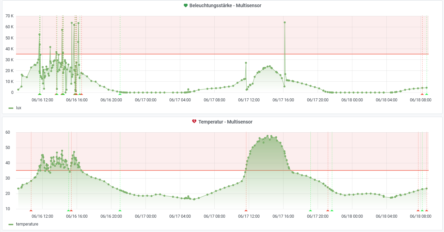Click the 70 K y-axis label in lux panel
The height and width of the screenshot is (232, 444).
10,16
